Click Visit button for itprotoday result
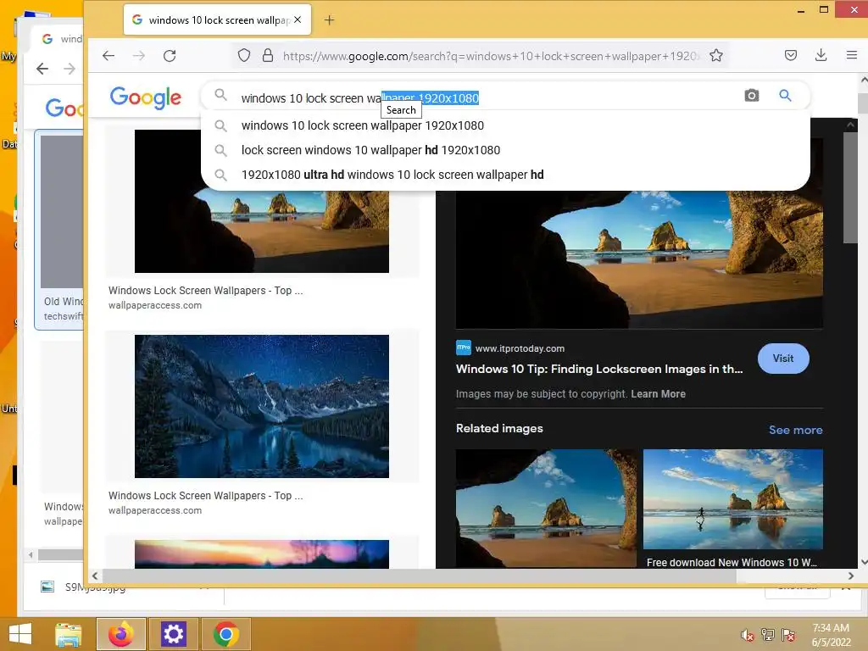 [x=783, y=359]
